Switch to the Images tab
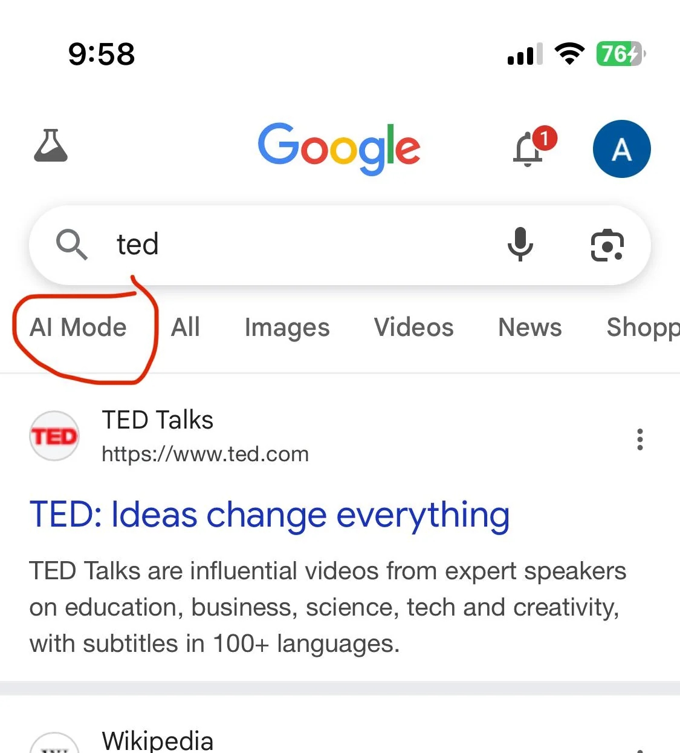Image resolution: width=680 pixels, height=753 pixels. (287, 327)
